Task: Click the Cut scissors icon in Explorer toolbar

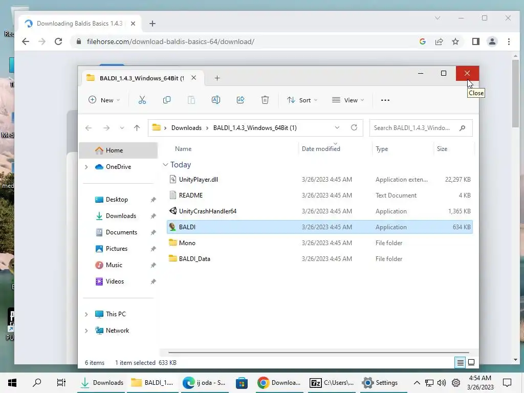Action: [x=142, y=100]
